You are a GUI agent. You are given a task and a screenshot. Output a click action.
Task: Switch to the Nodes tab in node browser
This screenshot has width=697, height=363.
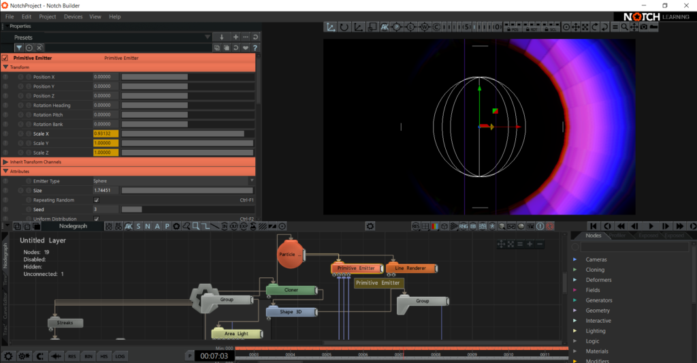[593, 236]
